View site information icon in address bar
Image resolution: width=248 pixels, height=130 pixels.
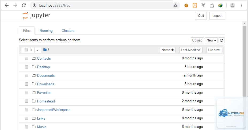point(34,5)
